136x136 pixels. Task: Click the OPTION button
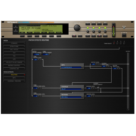pyautogui.click(x=94, y=24)
